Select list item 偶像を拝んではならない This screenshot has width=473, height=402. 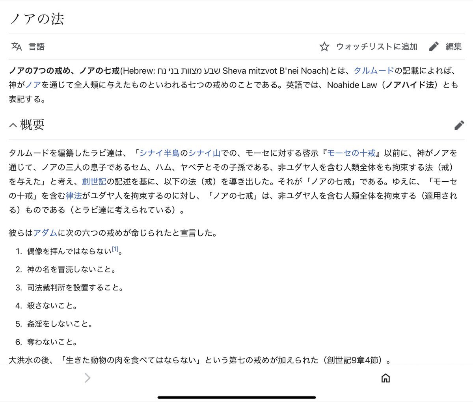[x=69, y=251]
